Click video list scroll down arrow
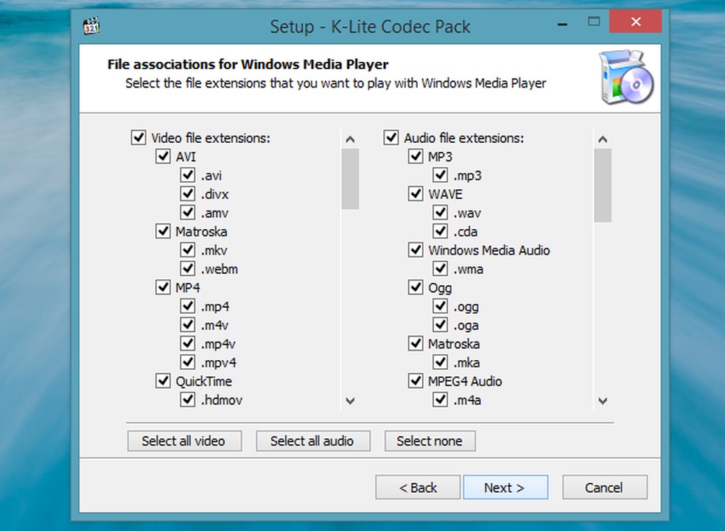Image resolution: width=725 pixels, height=531 pixels. (x=351, y=401)
